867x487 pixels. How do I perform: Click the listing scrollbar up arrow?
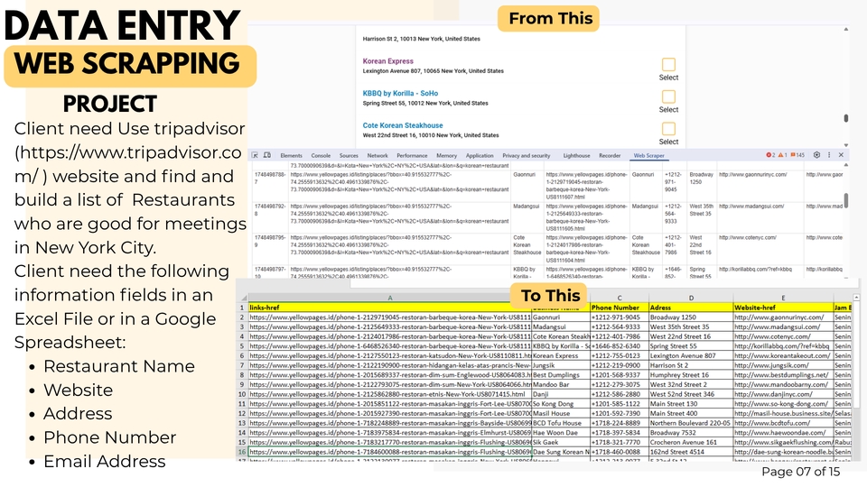pyautogui.click(x=846, y=29)
